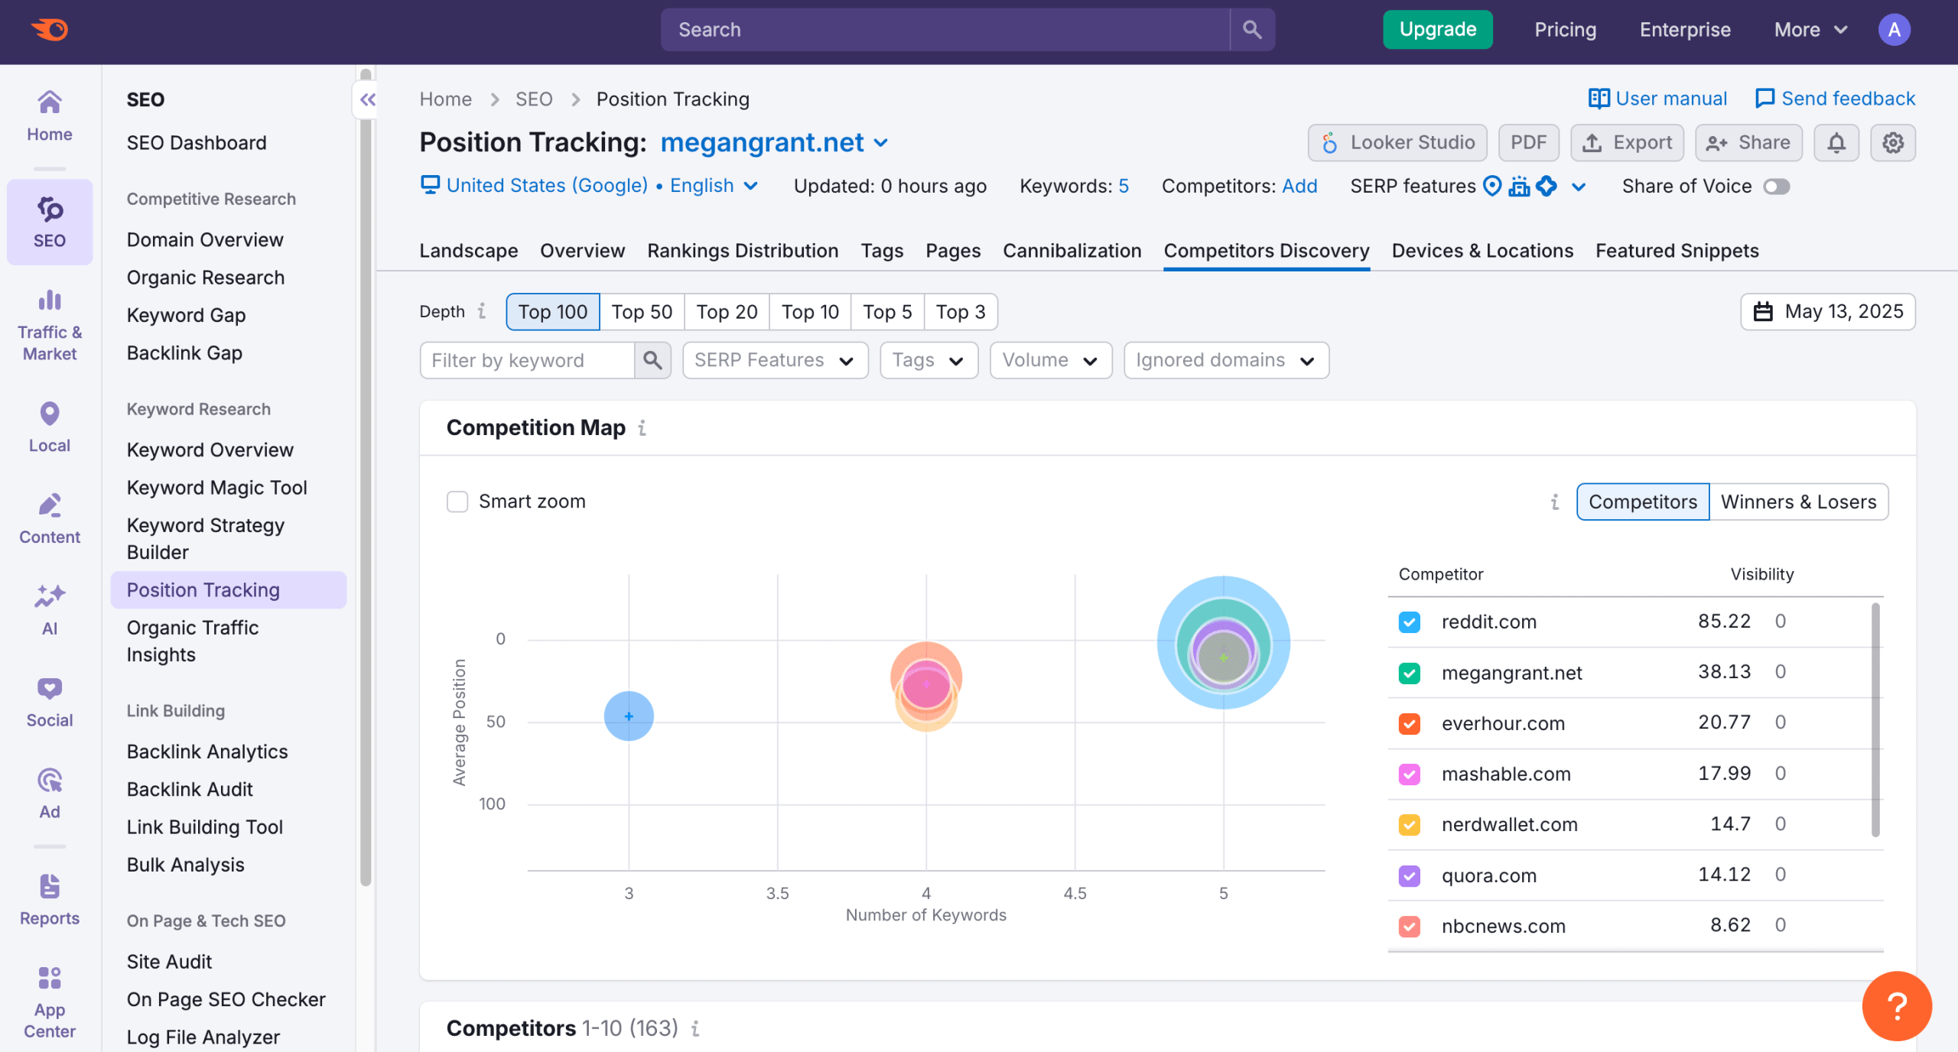Click the Looker Studio button
Screen dimensions: 1958x1052
[1397, 143]
